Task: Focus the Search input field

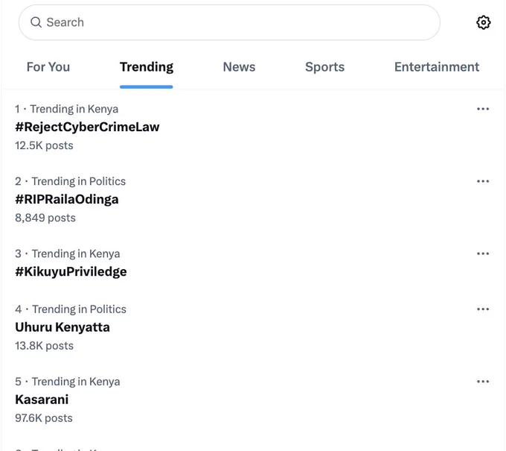Action: click(x=229, y=22)
